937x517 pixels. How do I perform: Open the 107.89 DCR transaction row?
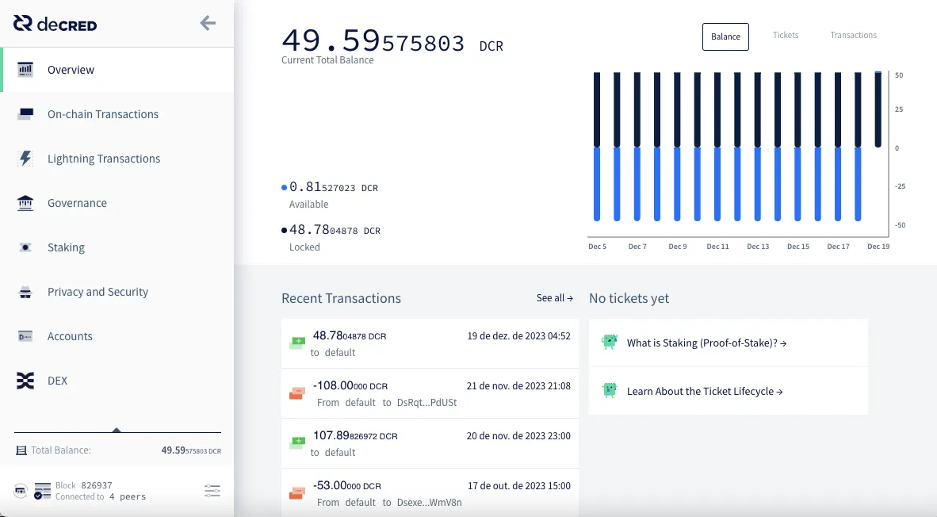(430, 443)
